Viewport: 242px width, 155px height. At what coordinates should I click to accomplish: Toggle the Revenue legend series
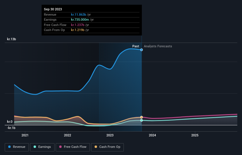(x=17, y=147)
